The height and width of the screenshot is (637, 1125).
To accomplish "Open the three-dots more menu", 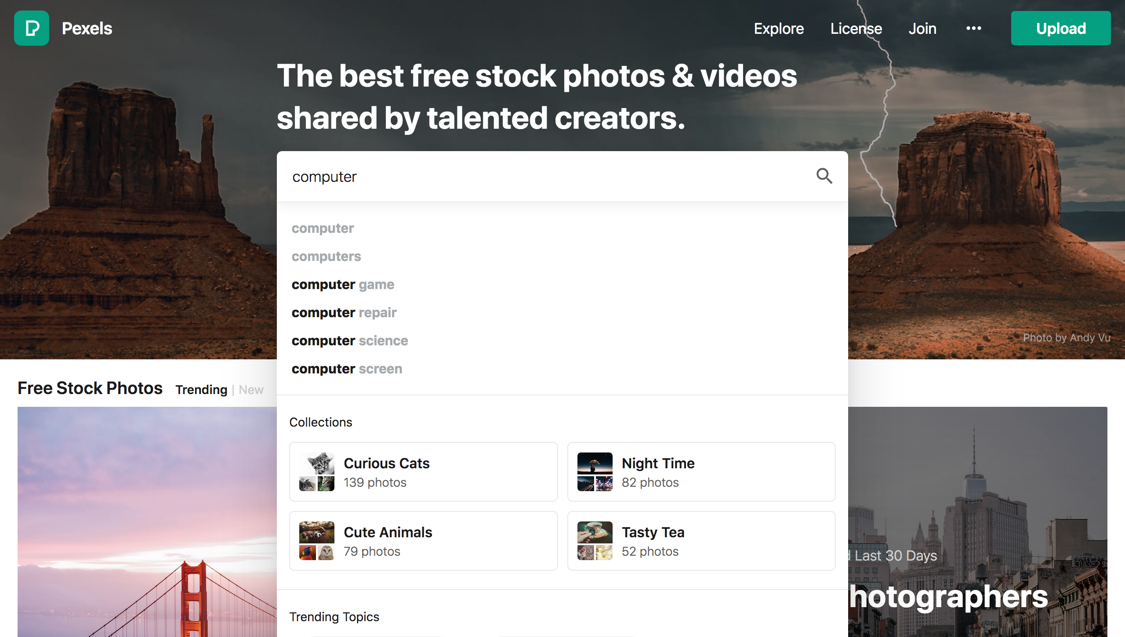I will [x=973, y=28].
